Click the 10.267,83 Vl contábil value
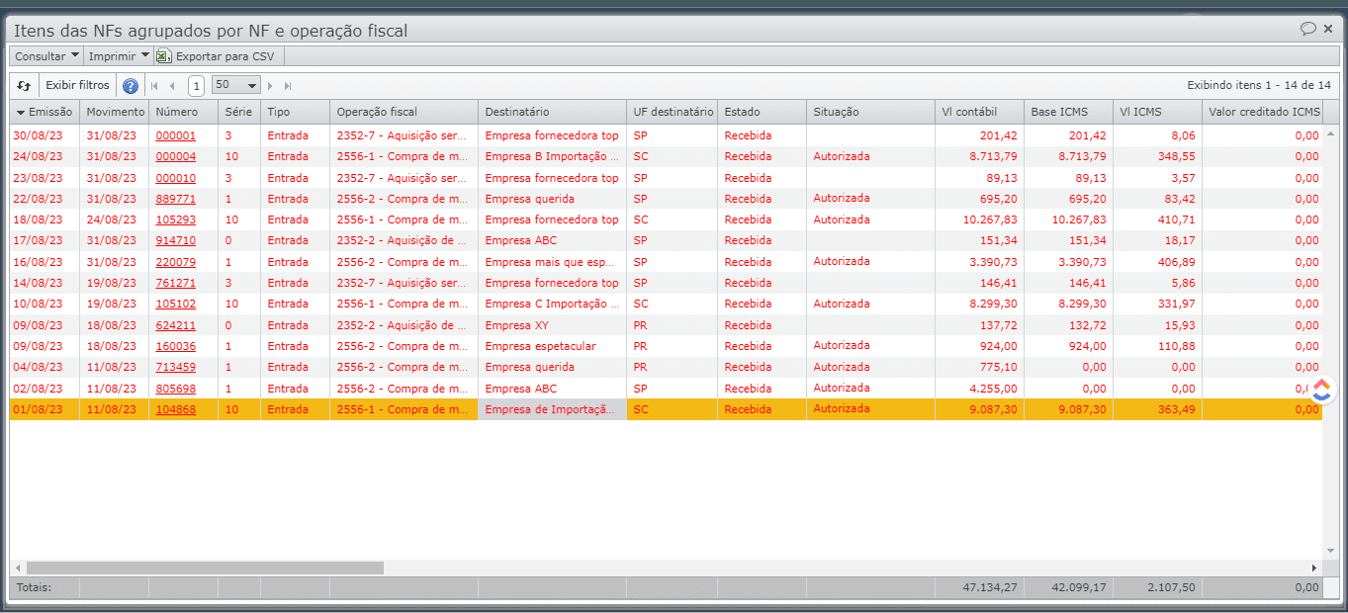Viewport: 1348px width, 613px height. pyautogui.click(x=989, y=219)
